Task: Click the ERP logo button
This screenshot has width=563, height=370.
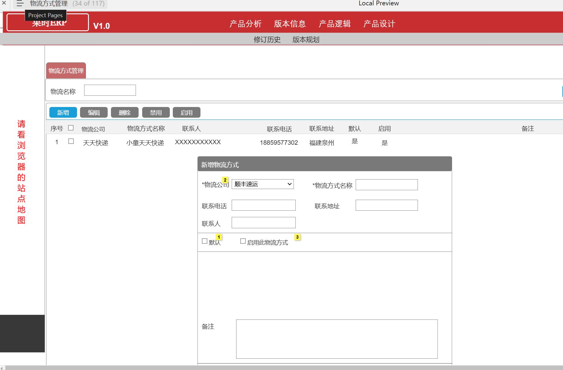Action: (48, 22)
